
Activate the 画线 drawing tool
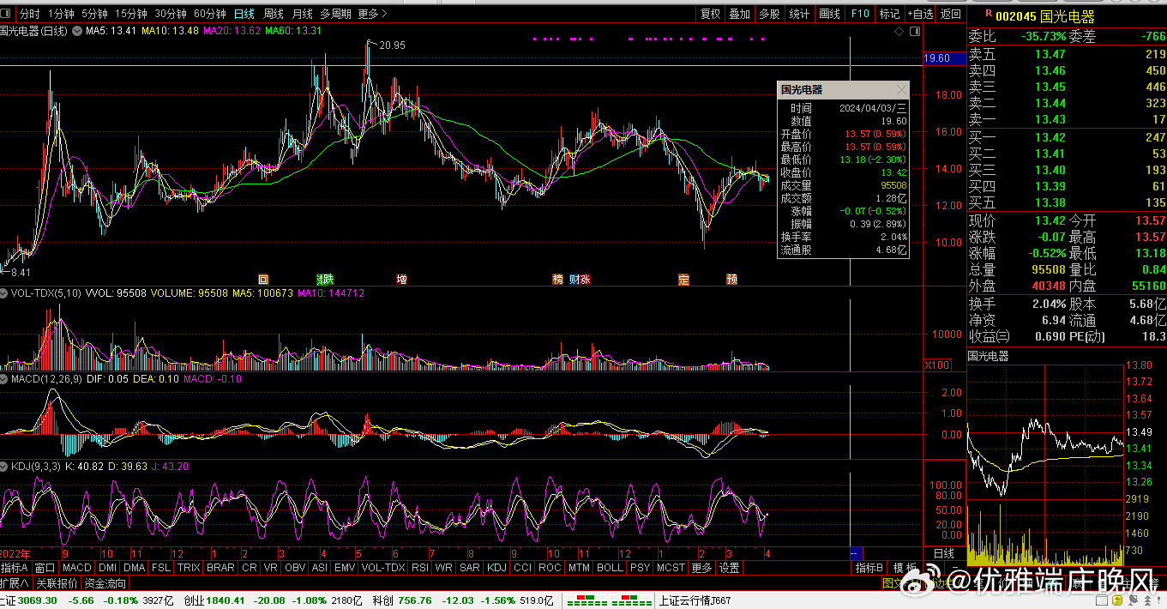pos(829,14)
